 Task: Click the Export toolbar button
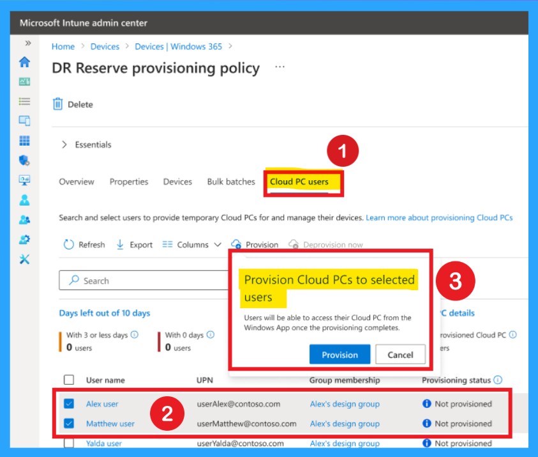pyautogui.click(x=135, y=245)
